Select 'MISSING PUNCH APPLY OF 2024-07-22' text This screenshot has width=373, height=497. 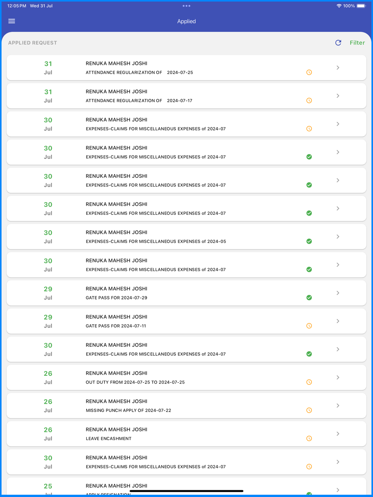click(128, 410)
